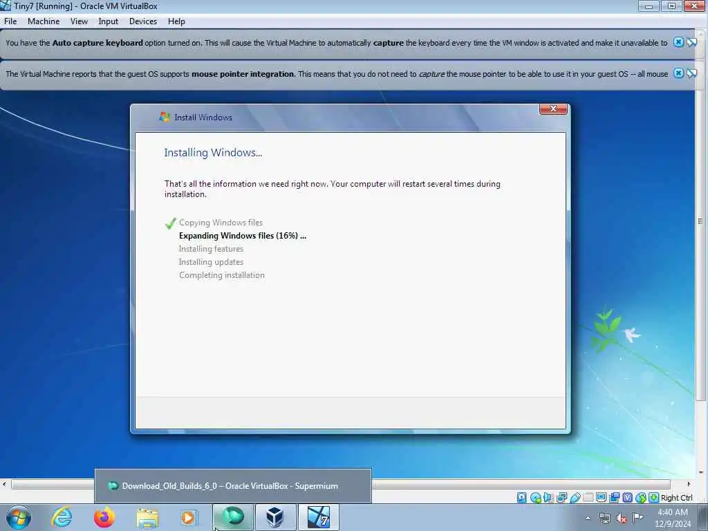
Task: Click the hard disk activity indicator
Action: click(522, 498)
